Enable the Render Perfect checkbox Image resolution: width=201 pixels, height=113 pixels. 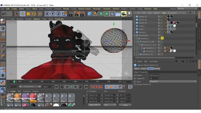pyautogui.click(x=150, y=84)
